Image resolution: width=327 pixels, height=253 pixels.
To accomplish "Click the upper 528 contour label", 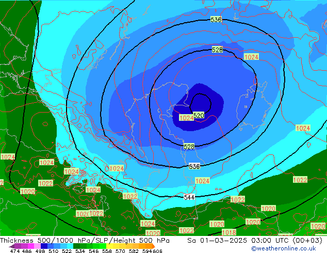I will (217, 50).
